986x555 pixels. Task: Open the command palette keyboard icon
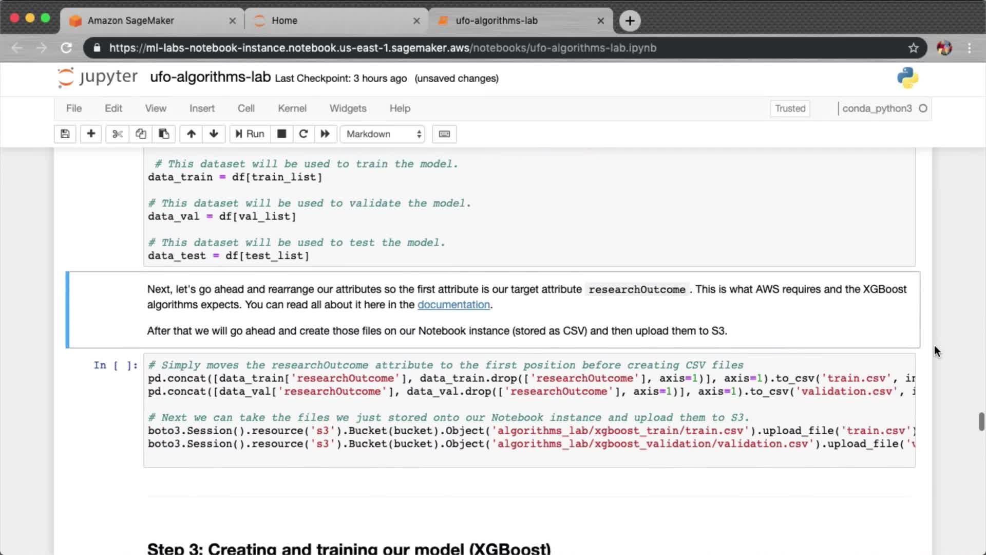(444, 134)
